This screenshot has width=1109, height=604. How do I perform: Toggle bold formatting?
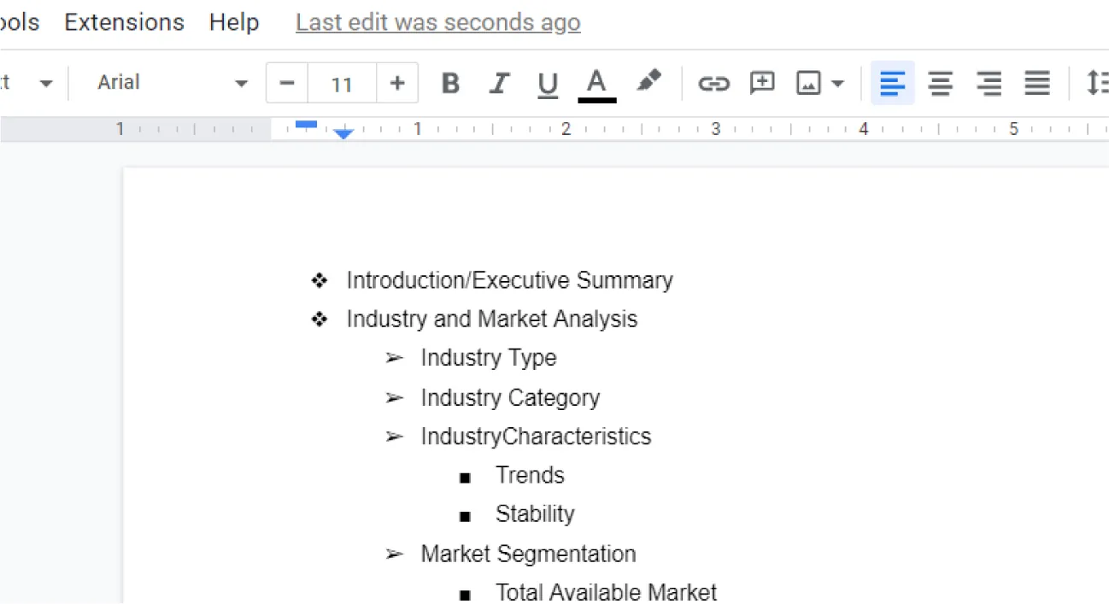click(450, 83)
